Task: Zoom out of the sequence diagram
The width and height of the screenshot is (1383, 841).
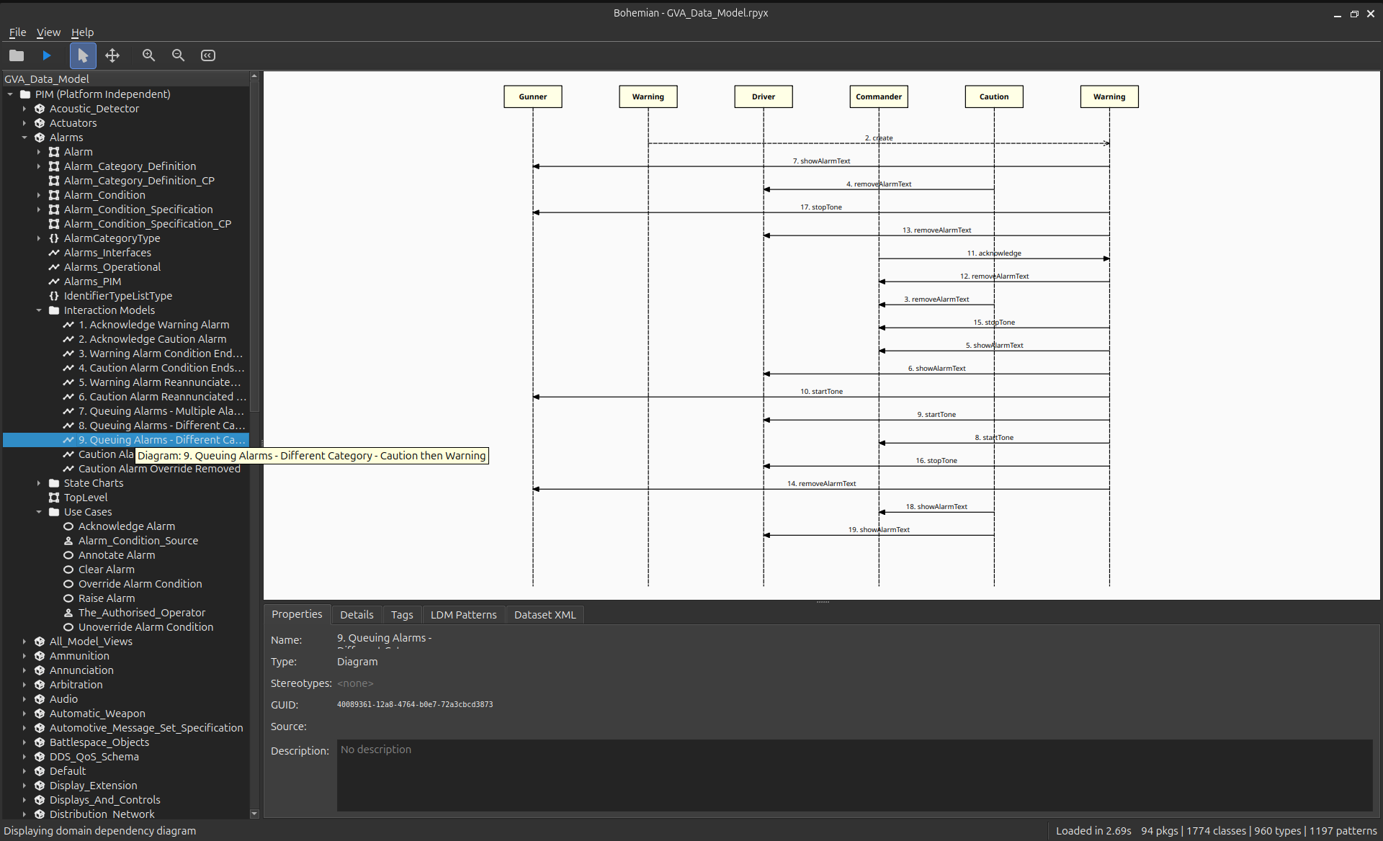Action: pos(178,55)
